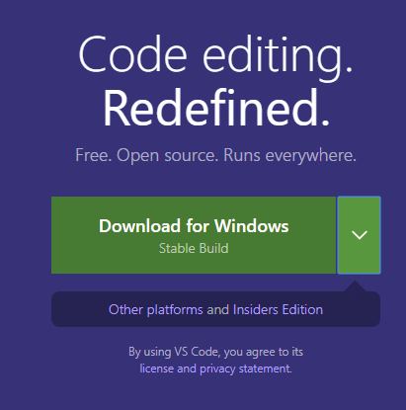Click the word "editing." in the headline
The height and width of the screenshot is (410, 406).
click(x=278, y=58)
